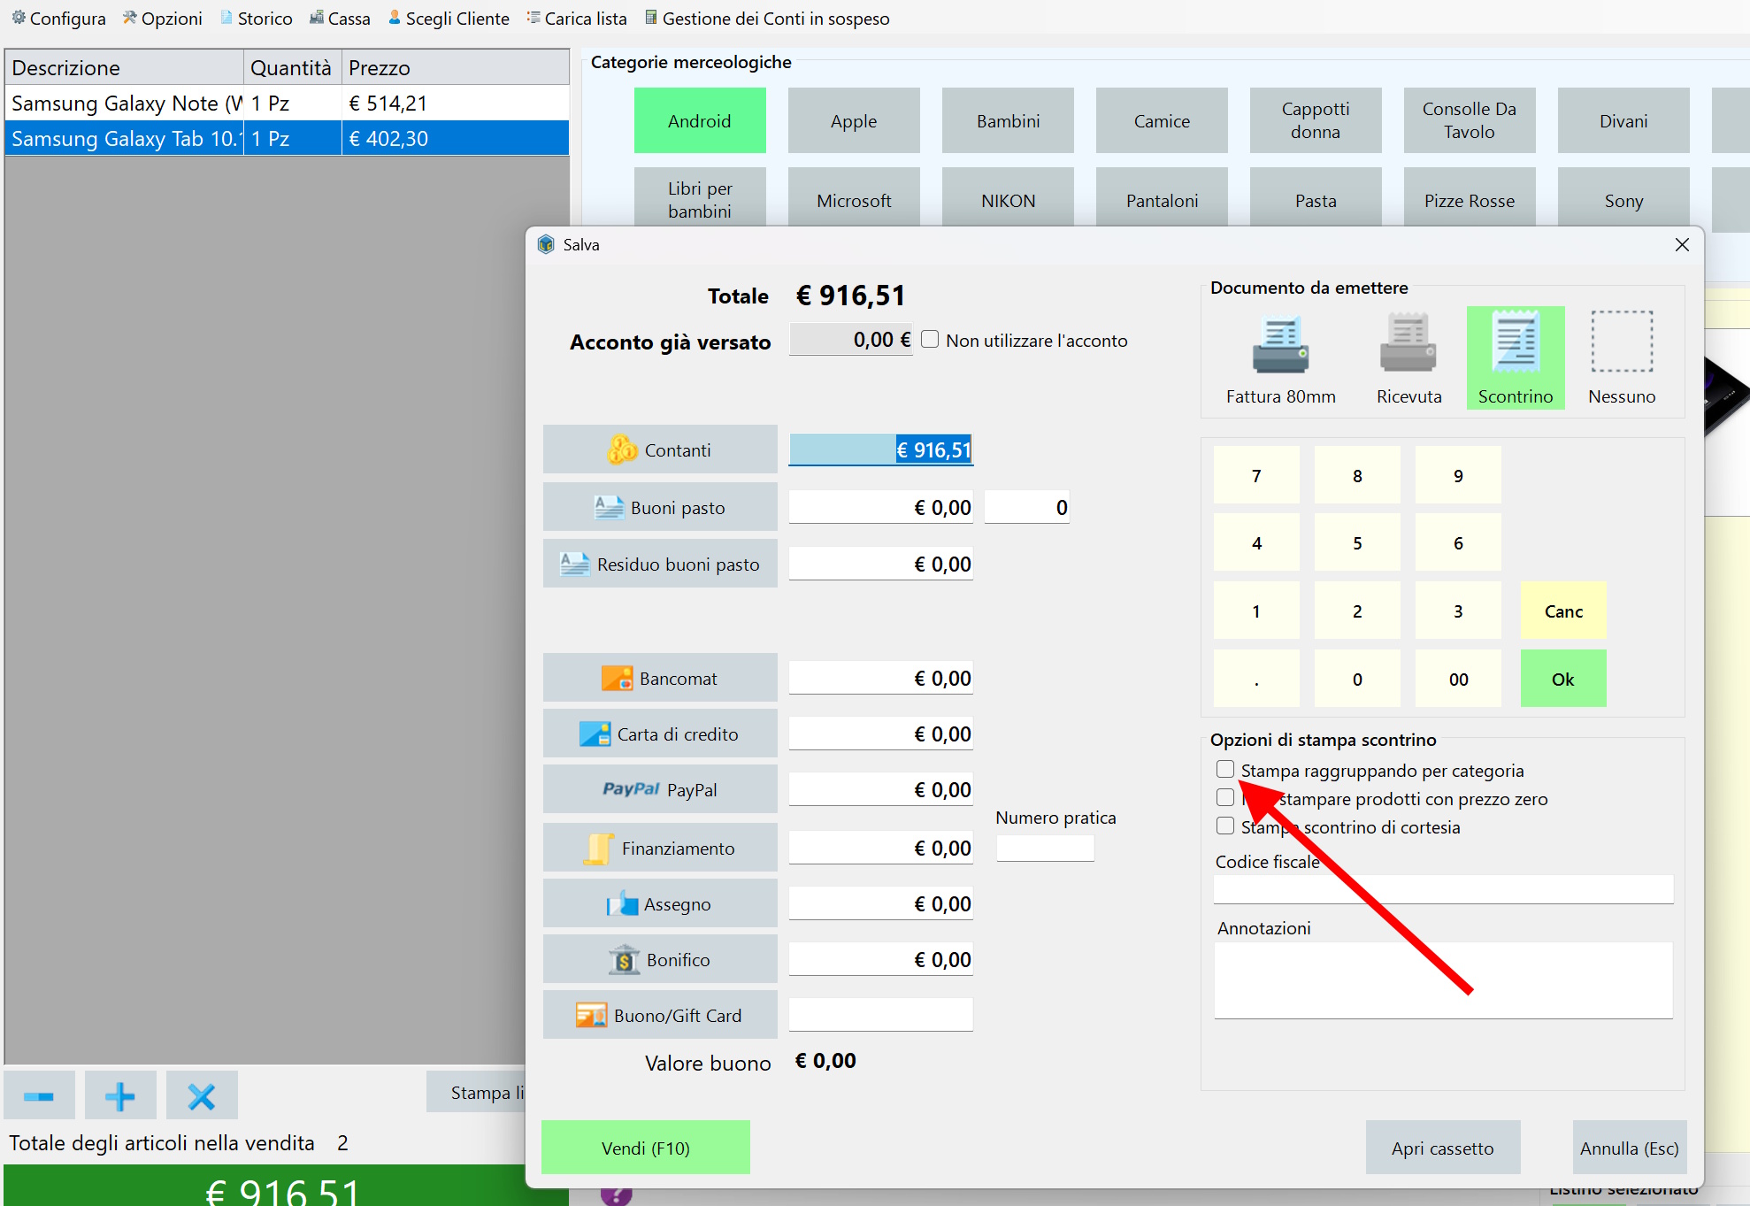This screenshot has width=1750, height=1206.
Task: Click the Vendi (F10) button
Action: click(646, 1148)
